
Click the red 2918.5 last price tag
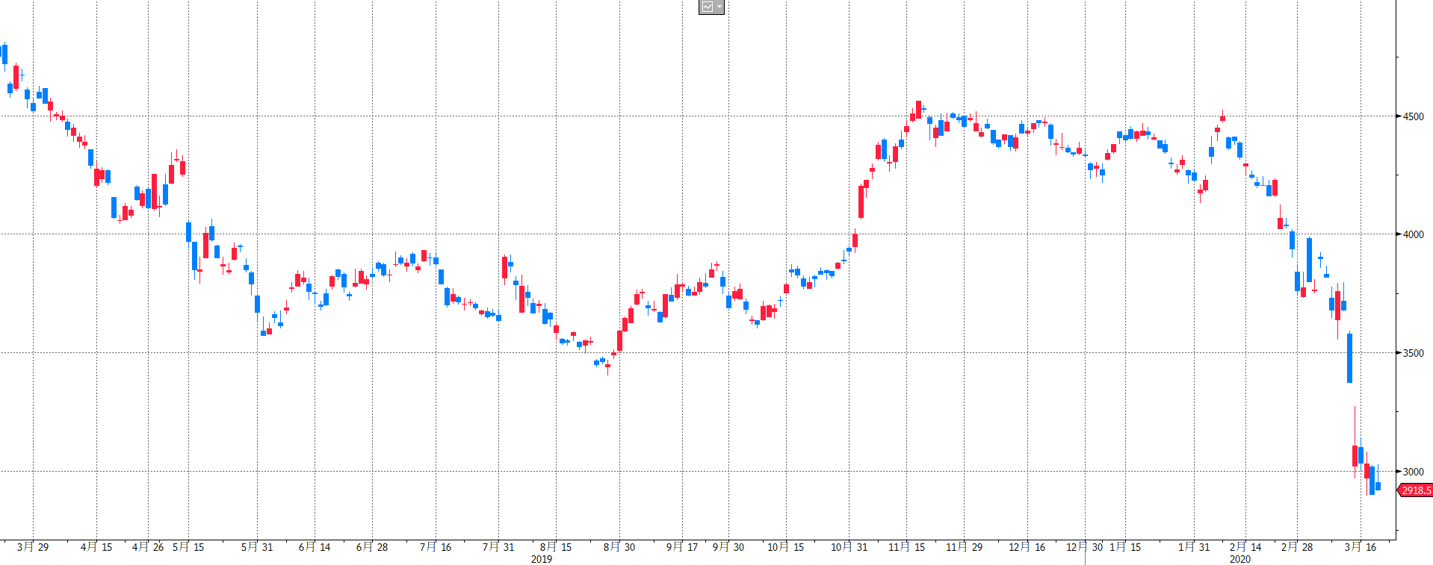pos(1415,490)
